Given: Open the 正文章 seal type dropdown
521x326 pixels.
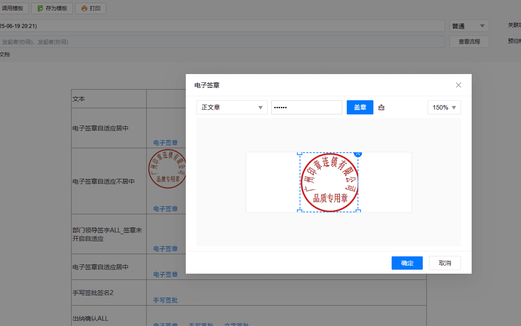Looking at the screenshot, I should click(x=232, y=107).
